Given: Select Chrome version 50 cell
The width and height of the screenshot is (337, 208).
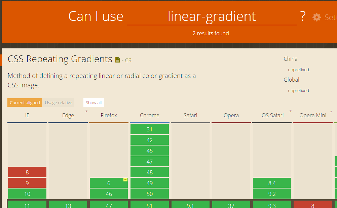Looking at the screenshot, I should pos(150,194).
